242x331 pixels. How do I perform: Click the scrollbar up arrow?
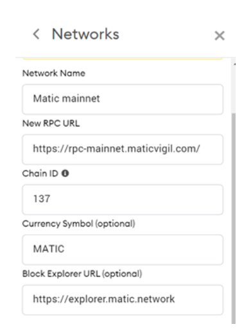[234, 64]
